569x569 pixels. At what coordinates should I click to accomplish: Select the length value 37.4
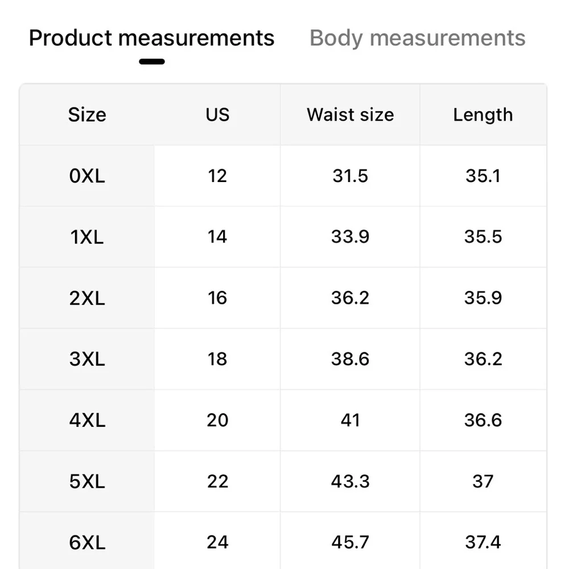[x=483, y=542]
